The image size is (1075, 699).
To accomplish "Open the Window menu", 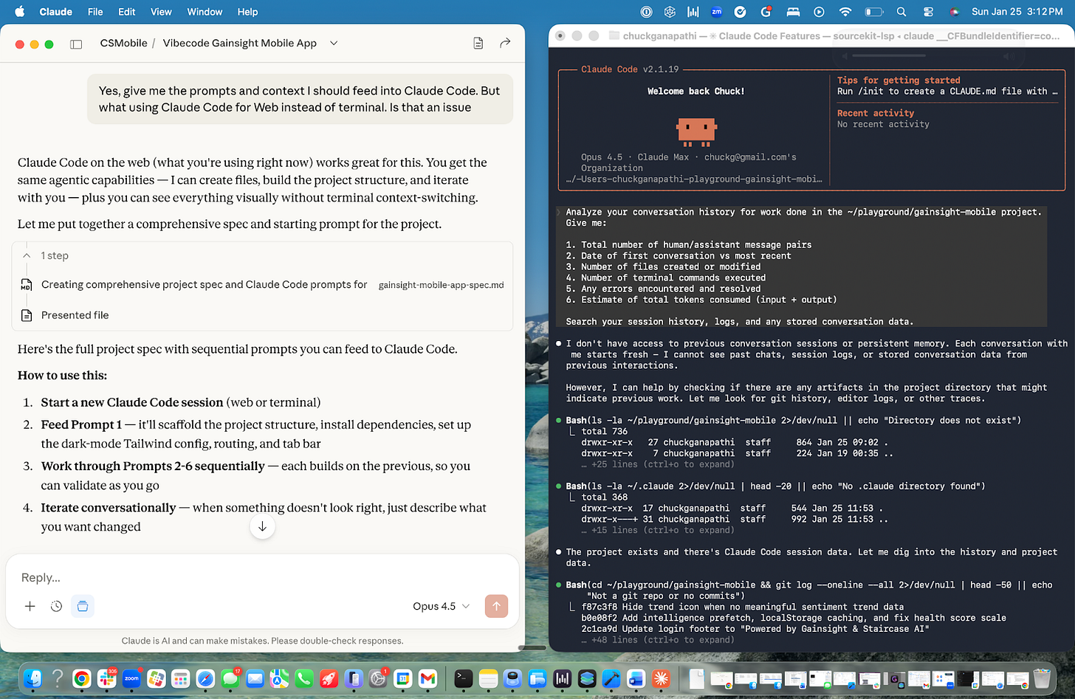I will [205, 12].
